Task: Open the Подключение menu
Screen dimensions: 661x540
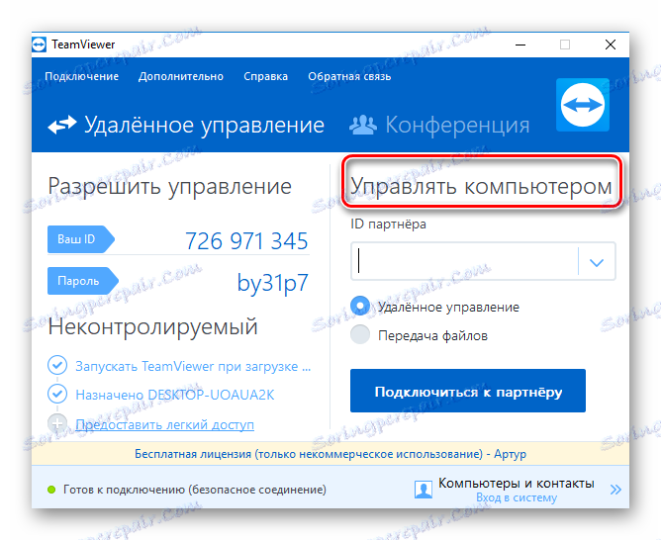Action: click(x=82, y=77)
